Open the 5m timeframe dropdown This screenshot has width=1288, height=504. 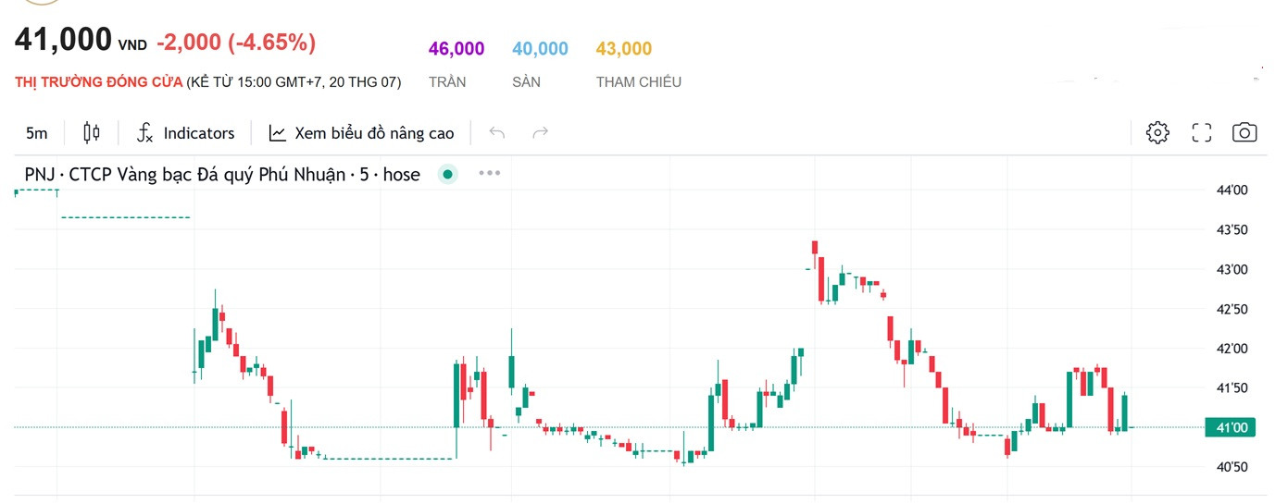37,133
